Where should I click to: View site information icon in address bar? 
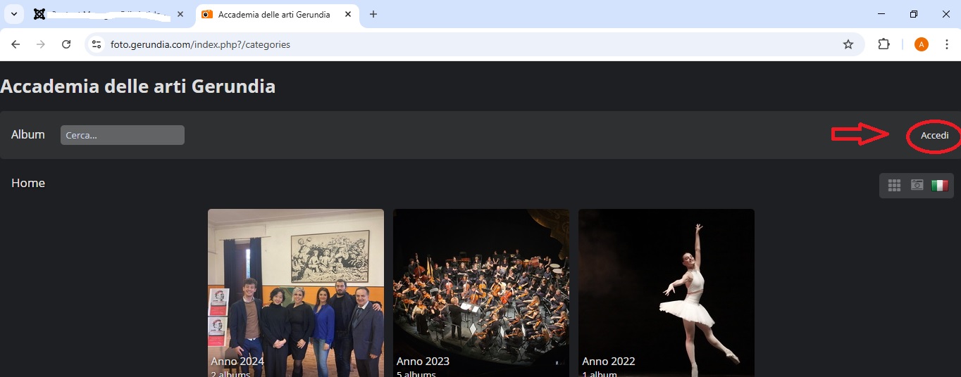[x=97, y=44]
